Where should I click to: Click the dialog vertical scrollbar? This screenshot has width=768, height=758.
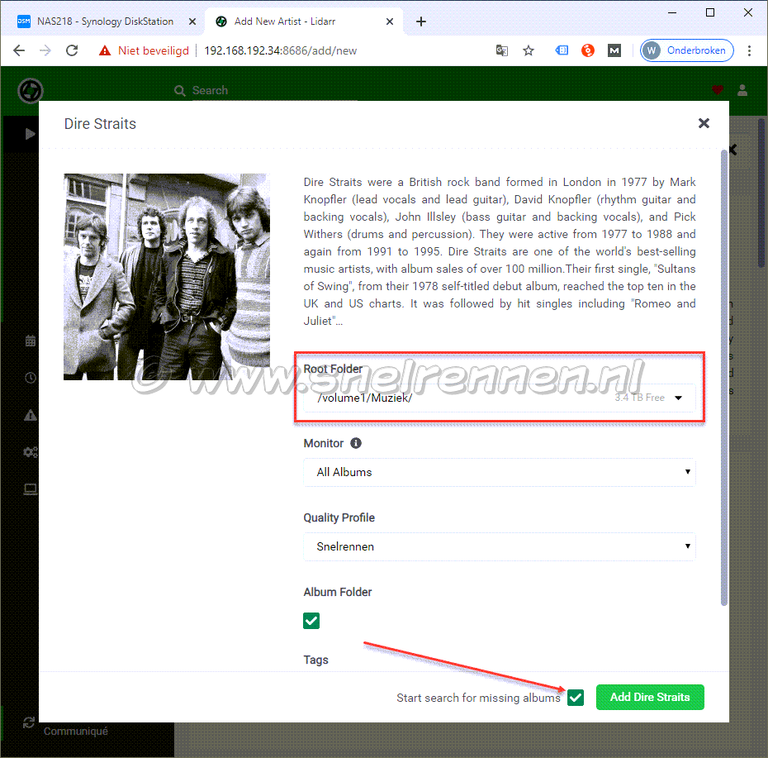point(724,378)
